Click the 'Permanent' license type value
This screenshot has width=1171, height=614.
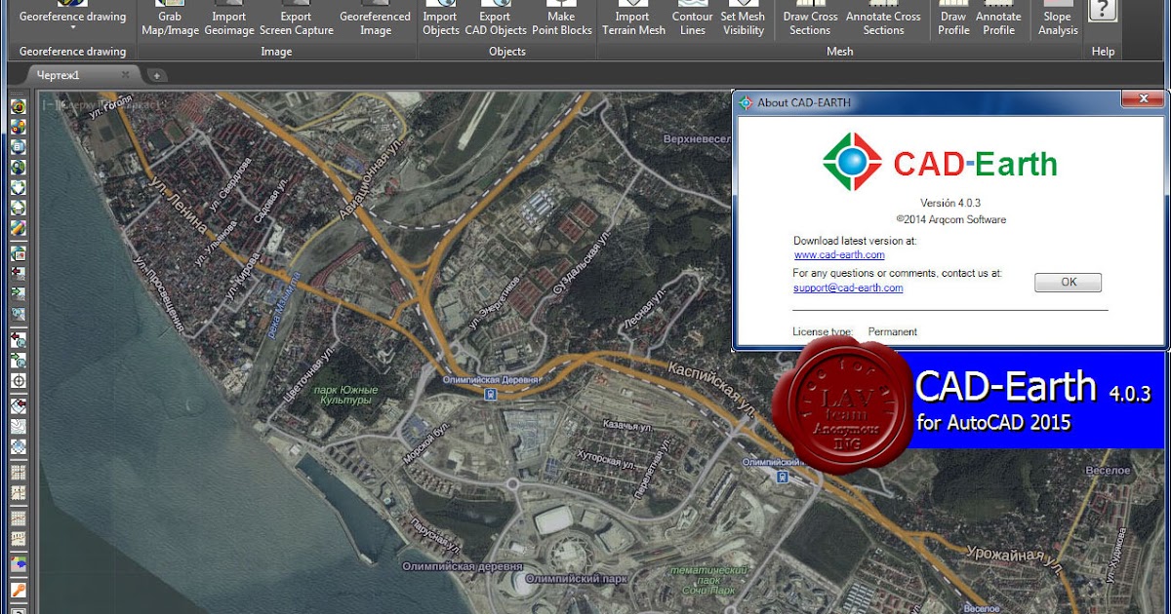[x=892, y=332]
